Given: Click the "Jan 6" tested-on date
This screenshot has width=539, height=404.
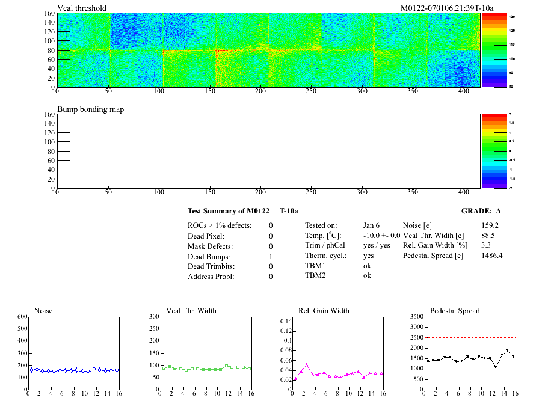Looking at the screenshot, I should coord(371,225).
